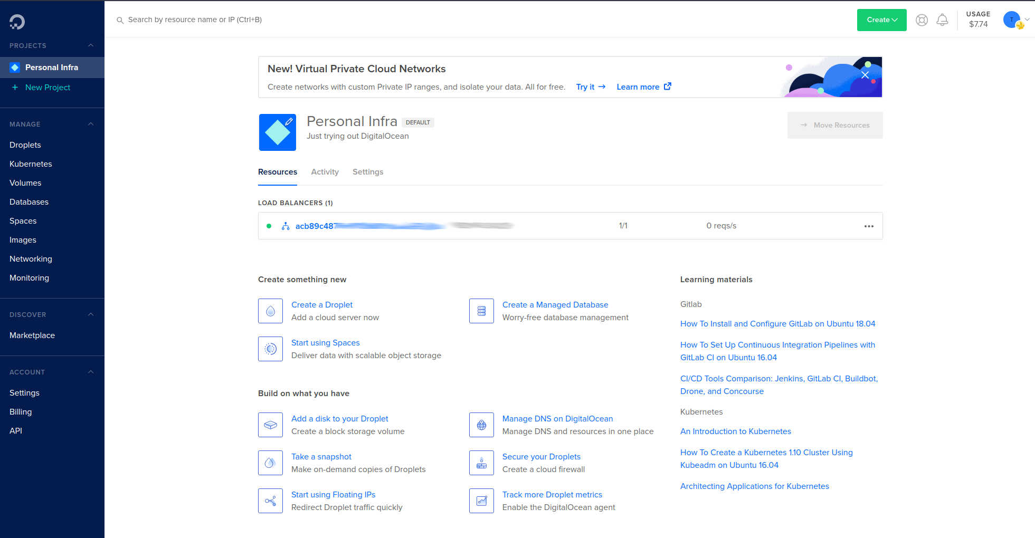Click the DigitalOcean logo icon
The height and width of the screenshot is (538, 1035).
tap(17, 22)
